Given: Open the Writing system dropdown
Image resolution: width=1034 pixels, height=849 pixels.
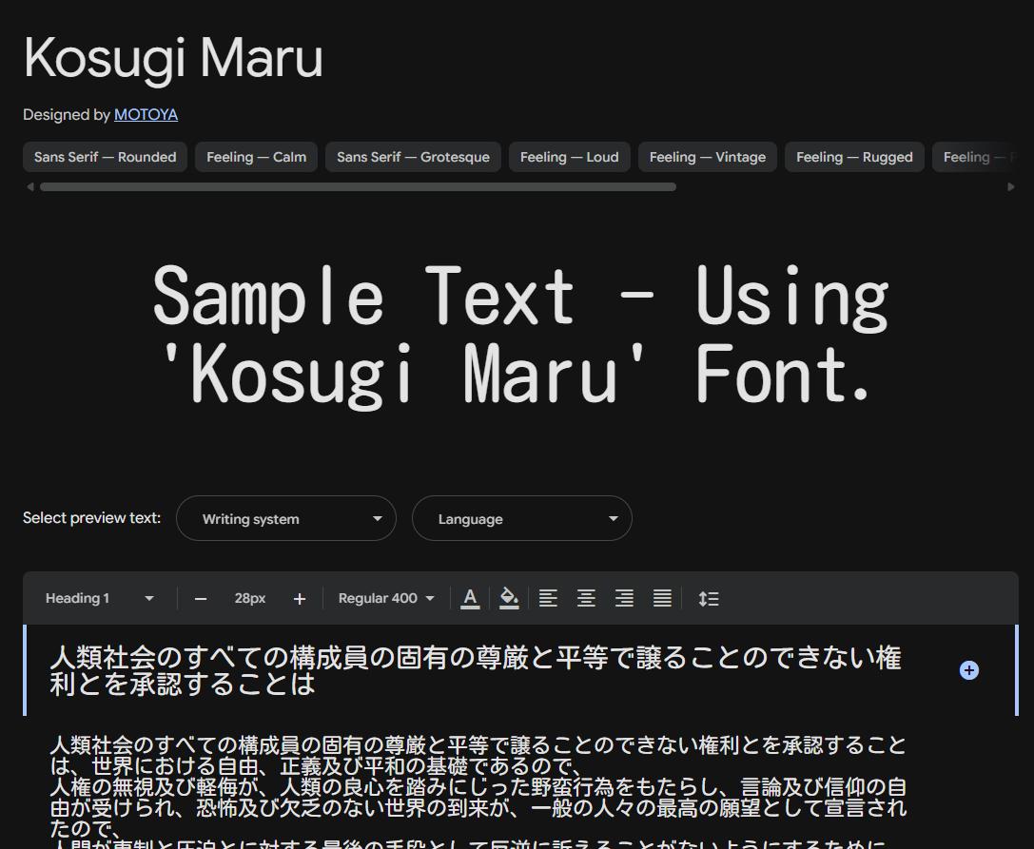Looking at the screenshot, I should point(286,519).
